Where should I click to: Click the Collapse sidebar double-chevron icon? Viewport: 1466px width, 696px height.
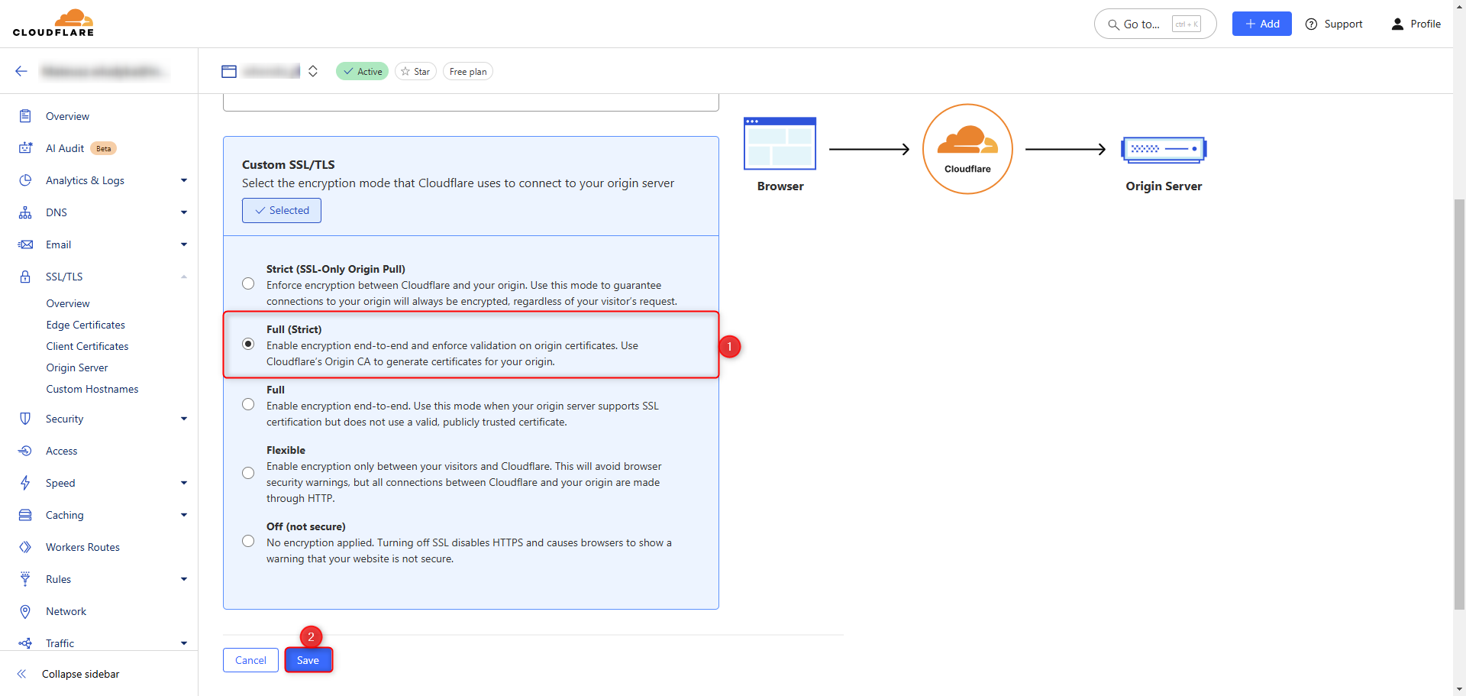(x=22, y=674)
